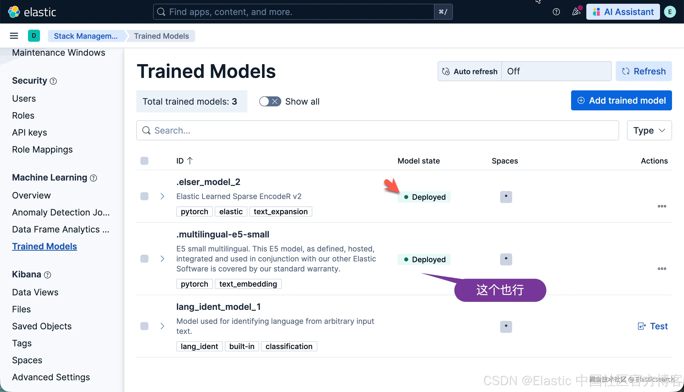Viewport: 684px width, 392px height.
Task: Open Data Views in sidebar
Action: tap(35, 292)
